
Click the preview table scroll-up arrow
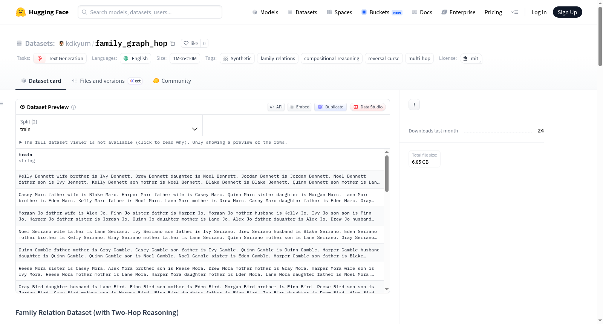pos(387,152)
